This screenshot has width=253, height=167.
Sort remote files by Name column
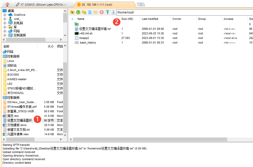[x=81, y=19]
